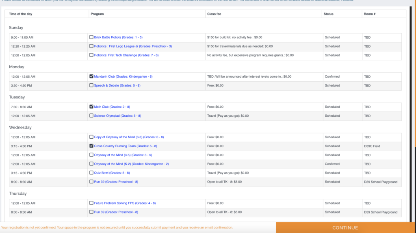Tick checkbox for Robotics: First Lego League Jr
The image size is (416, 233).
[x=91, y=46]
